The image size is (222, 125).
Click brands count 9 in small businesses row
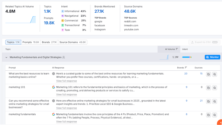(x=186, y=101)
